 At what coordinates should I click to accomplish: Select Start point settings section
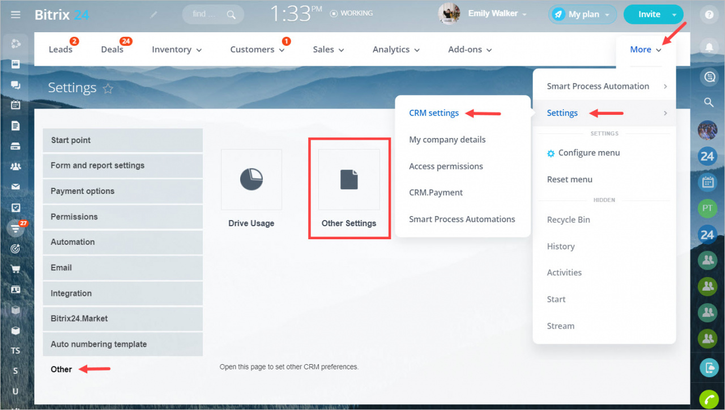click(123, 140)
